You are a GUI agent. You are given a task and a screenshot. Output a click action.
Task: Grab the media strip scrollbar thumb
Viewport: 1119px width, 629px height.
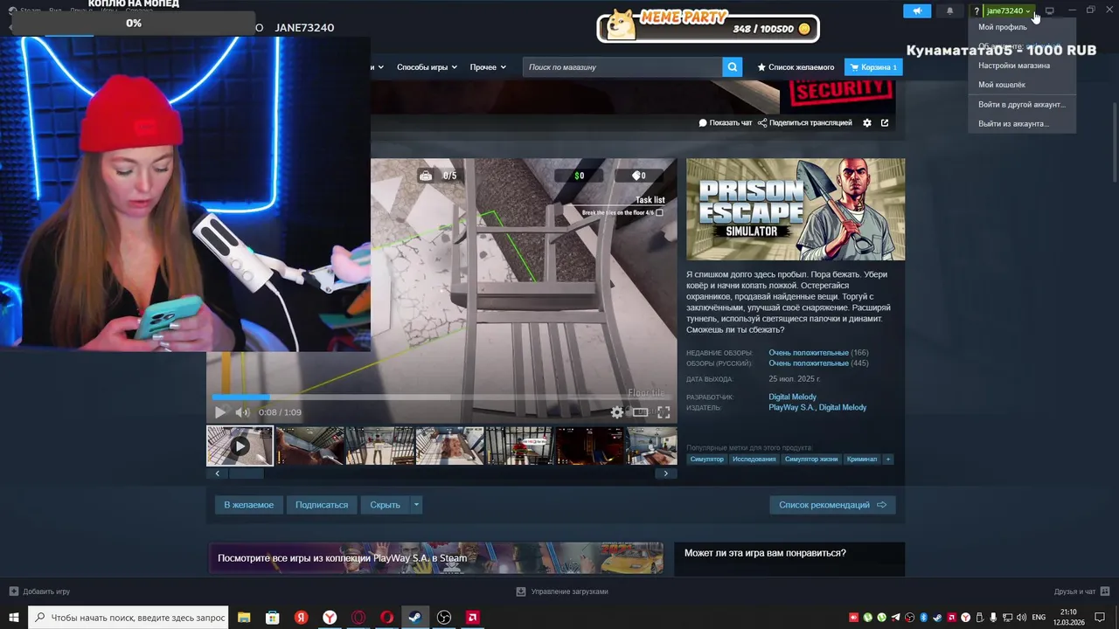[246, 473]
